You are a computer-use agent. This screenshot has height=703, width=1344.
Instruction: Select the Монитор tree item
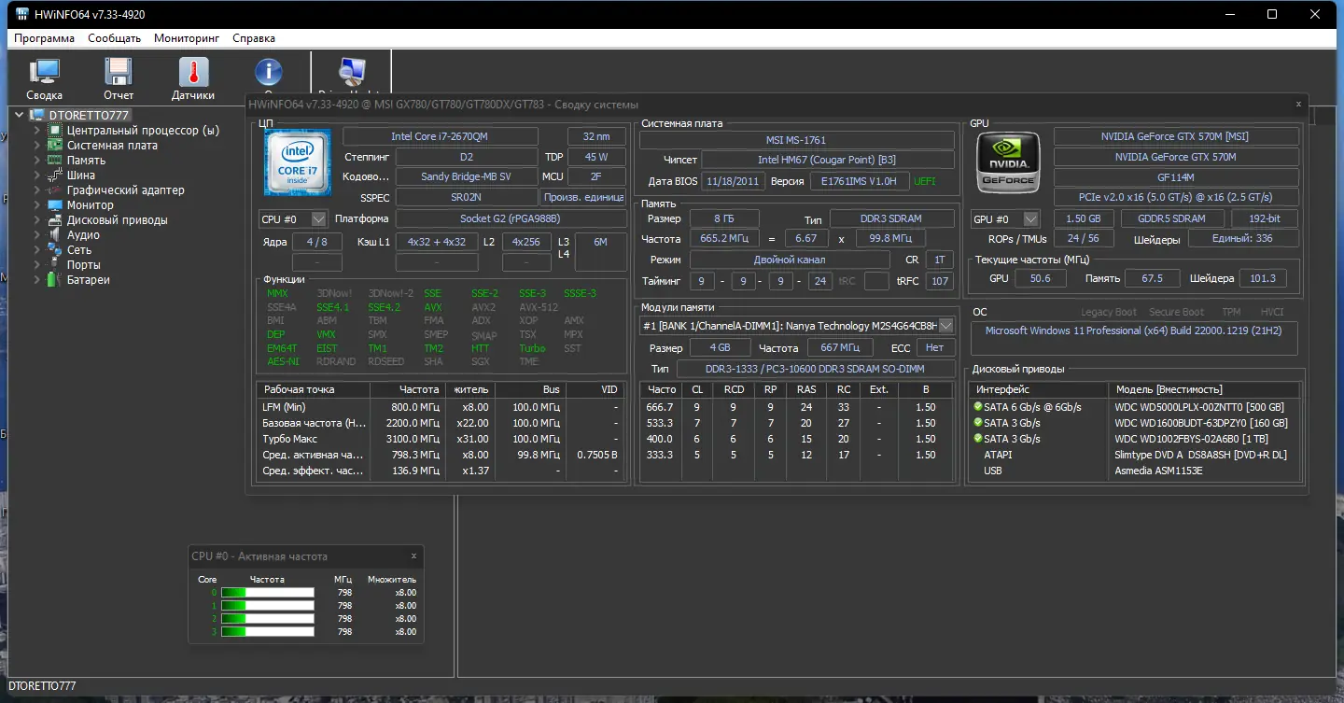[x=91, y=205]
